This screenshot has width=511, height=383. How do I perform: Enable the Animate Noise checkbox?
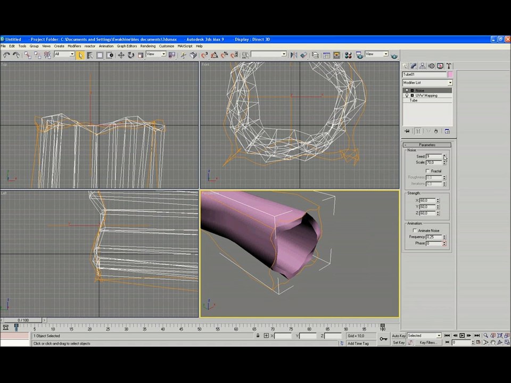pyautogui.click(x=415, y=230)
